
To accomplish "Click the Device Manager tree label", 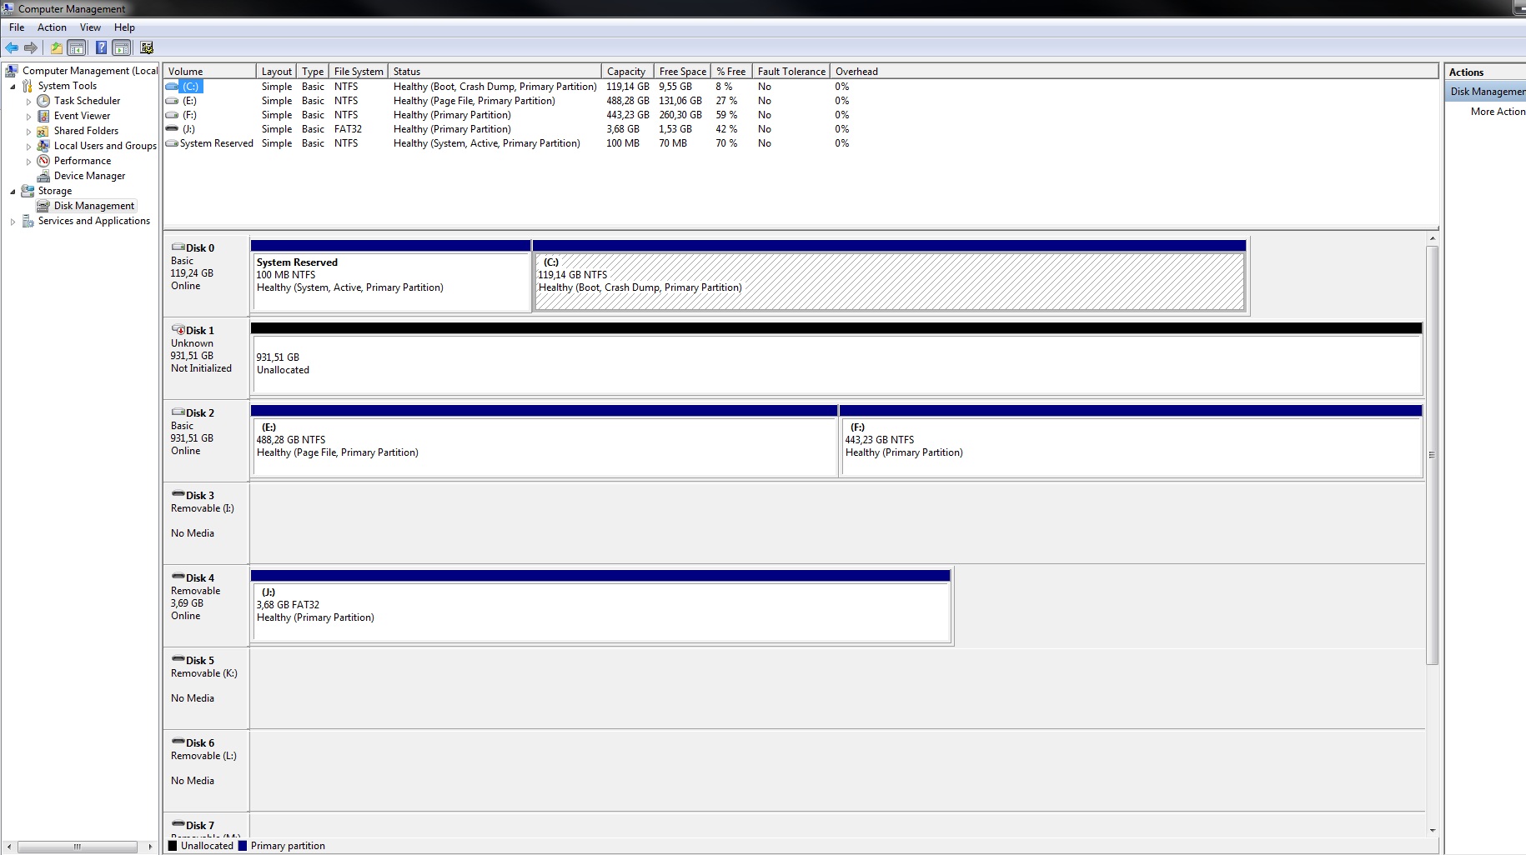I will pos(89,176).
